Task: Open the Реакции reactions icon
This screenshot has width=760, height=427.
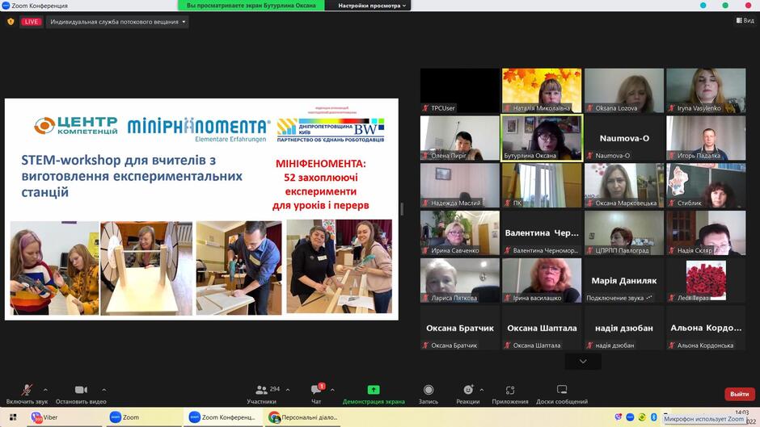Action: click(468, 390)
